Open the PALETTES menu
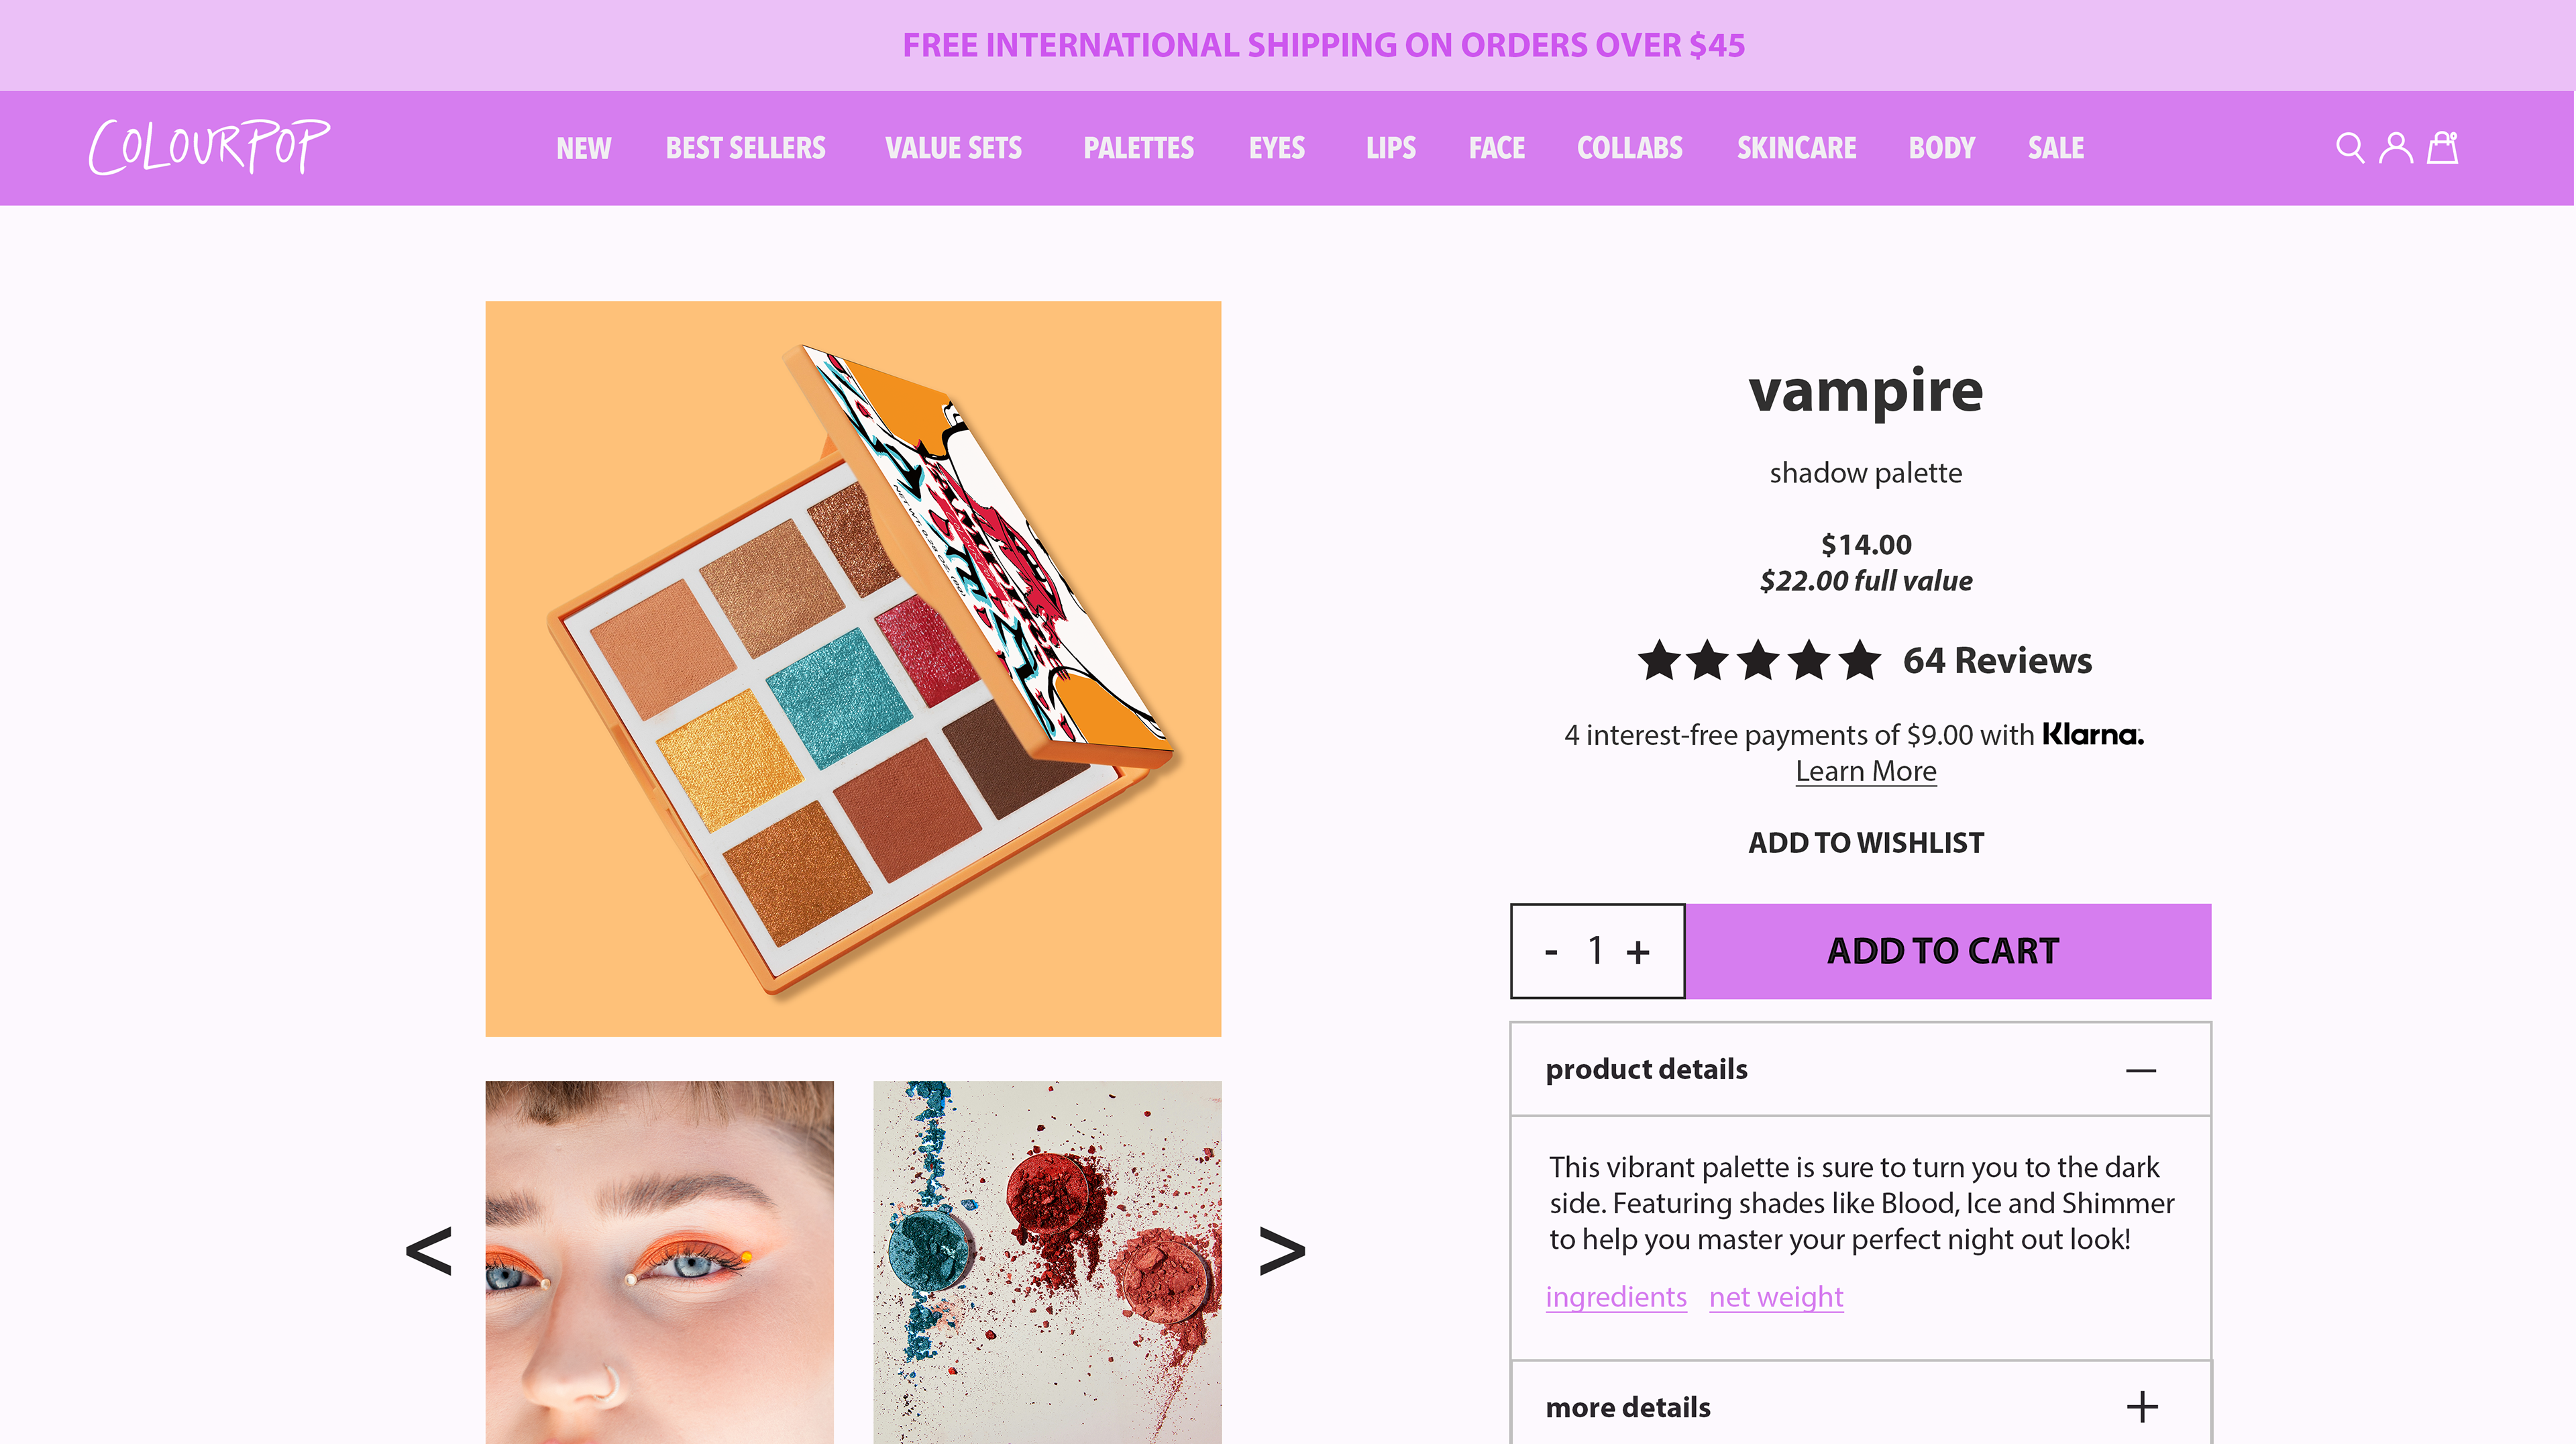 coord(1138,148)
